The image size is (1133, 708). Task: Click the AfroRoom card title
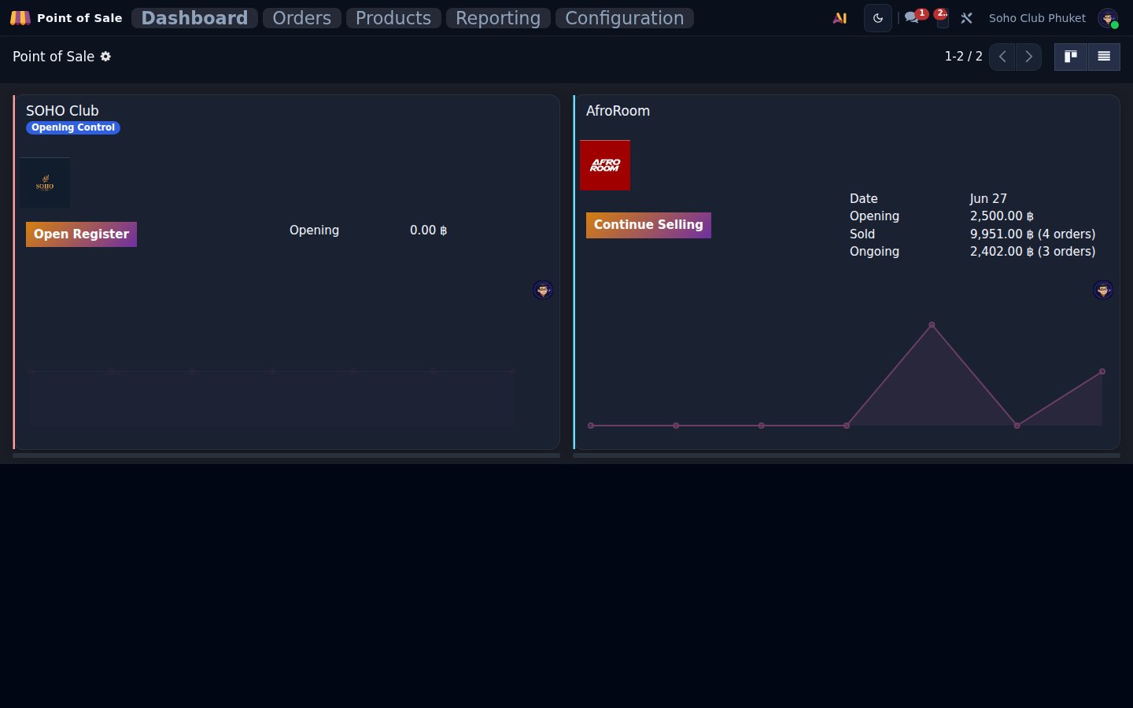pos(618,111)
